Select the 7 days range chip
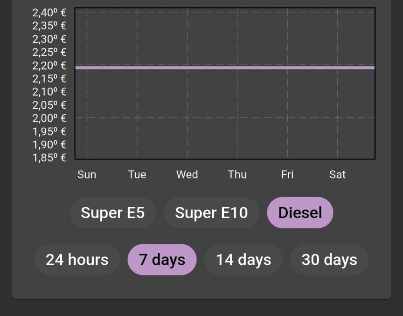This screenshot has height=316, width=403. point(162,260)
